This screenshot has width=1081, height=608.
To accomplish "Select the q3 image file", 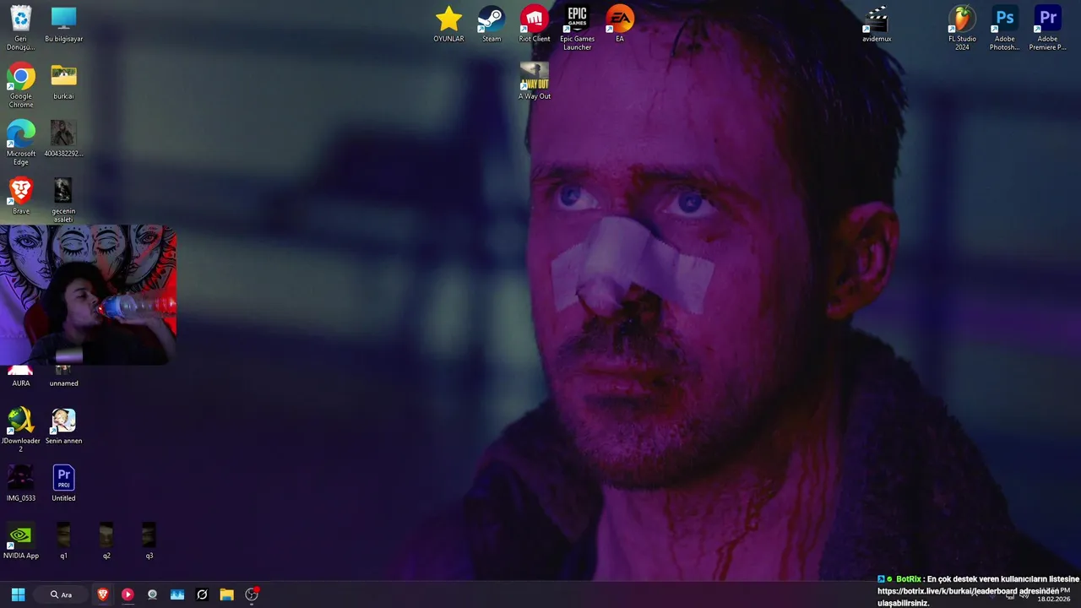I will point(149,541).
